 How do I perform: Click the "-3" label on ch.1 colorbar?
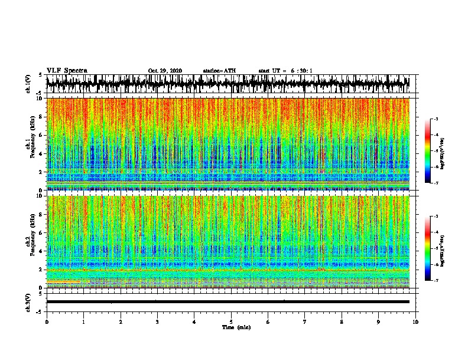click(x=436, y=119)
